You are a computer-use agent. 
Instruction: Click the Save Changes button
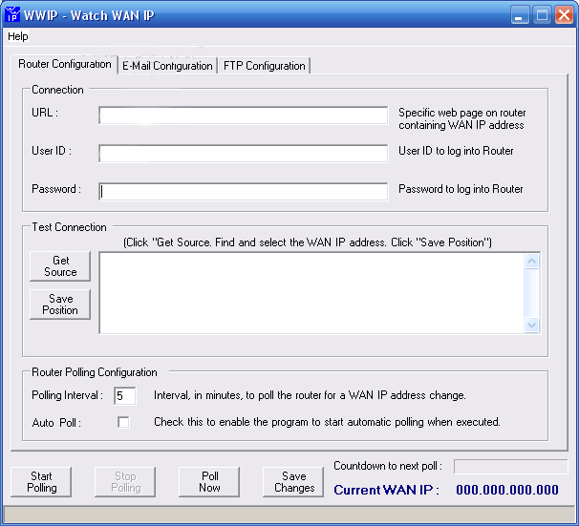coord(293,482)
